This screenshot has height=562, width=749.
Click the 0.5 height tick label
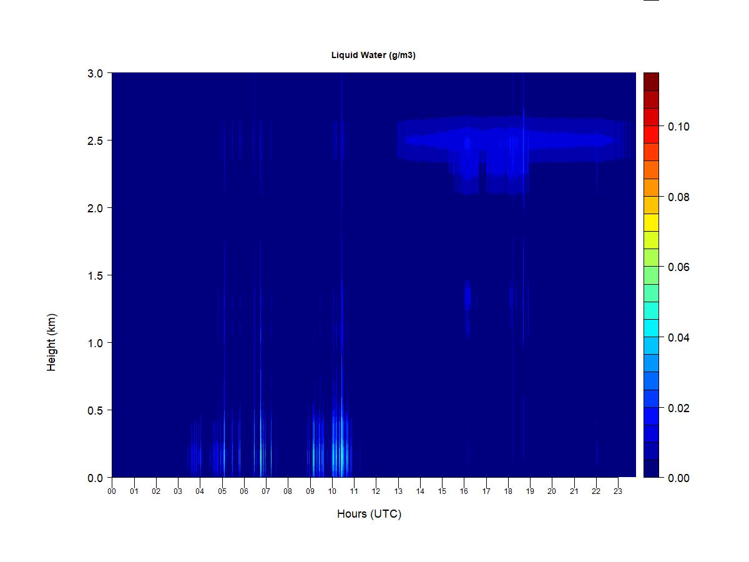[95, 410]
